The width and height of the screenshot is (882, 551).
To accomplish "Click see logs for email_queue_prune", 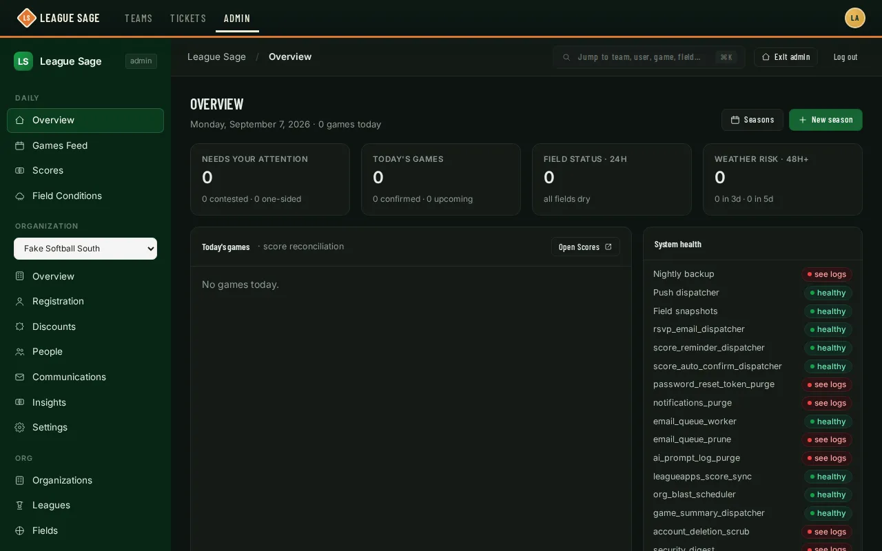I will click(827, 439).
